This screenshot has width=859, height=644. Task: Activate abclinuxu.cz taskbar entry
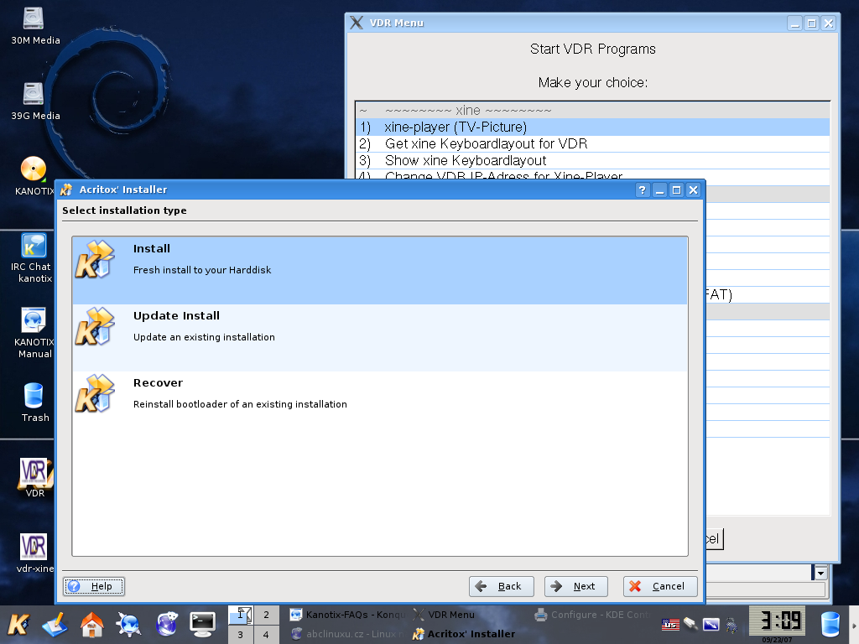(348, 634)
